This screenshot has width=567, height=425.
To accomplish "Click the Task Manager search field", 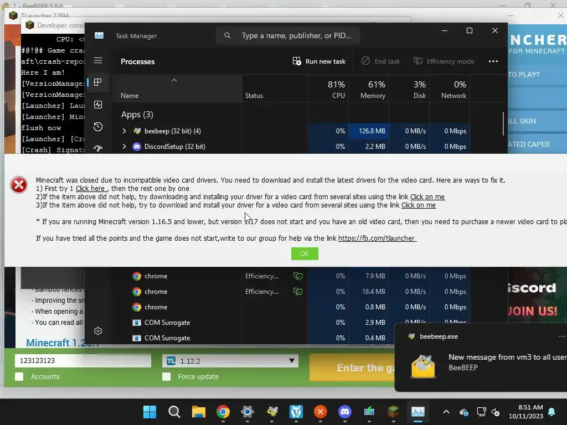I will pos(288,35).
